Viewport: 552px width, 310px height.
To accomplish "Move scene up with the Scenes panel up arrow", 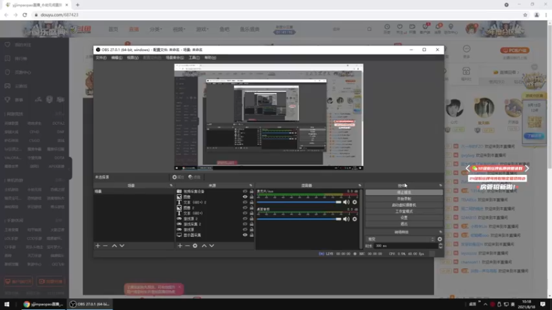I will click(x=114, y=246).
